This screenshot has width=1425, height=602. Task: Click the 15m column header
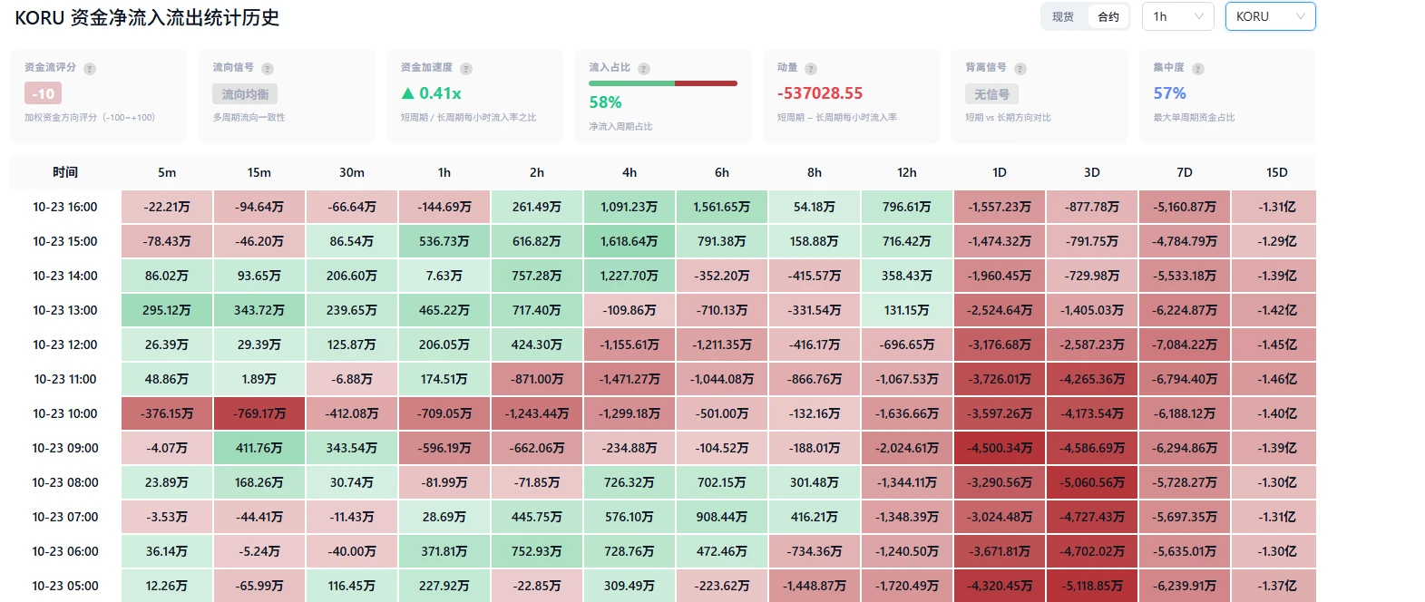(x=259, y=172)
